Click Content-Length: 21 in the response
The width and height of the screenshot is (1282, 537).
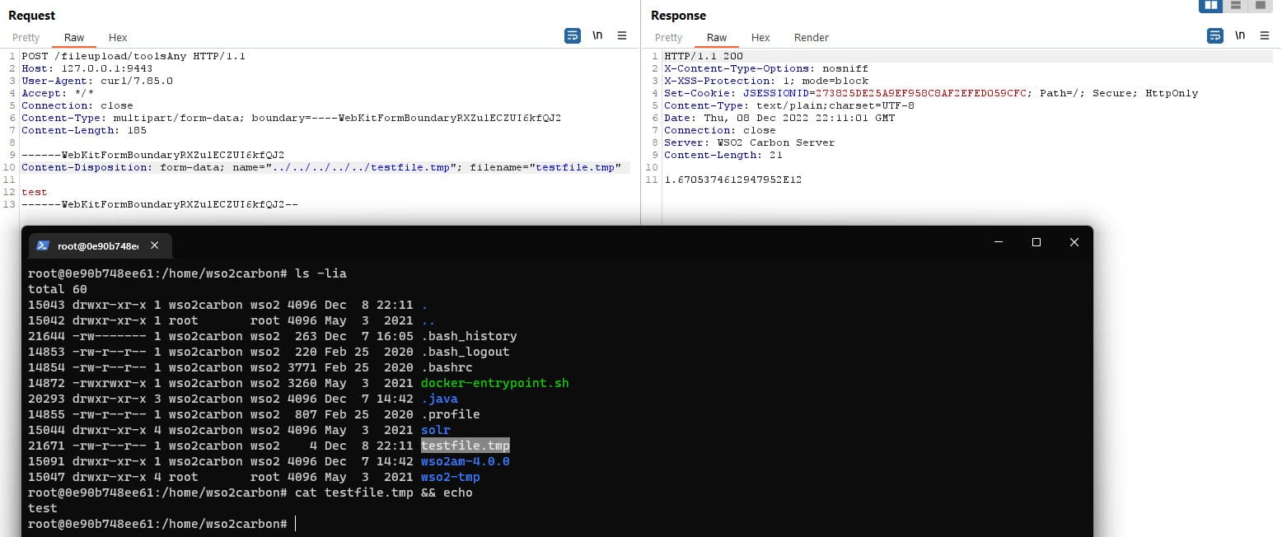click(723, 155)
